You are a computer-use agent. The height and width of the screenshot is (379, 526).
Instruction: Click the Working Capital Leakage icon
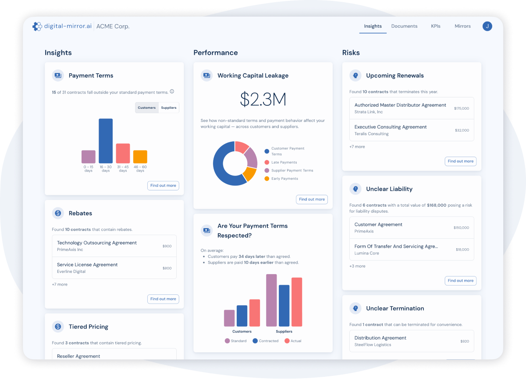point(206,75)
